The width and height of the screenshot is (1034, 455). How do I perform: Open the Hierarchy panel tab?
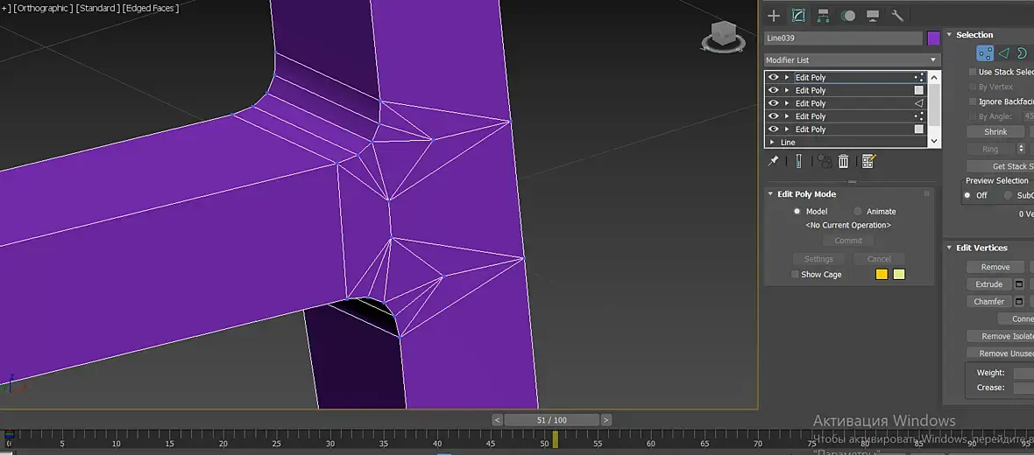click(823, 16)
